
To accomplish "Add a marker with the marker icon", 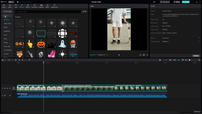I will 29,60.
